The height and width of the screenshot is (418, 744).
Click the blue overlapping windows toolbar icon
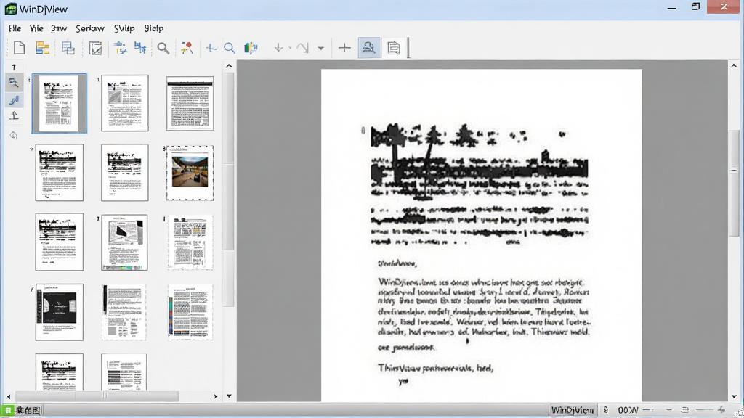68,48
